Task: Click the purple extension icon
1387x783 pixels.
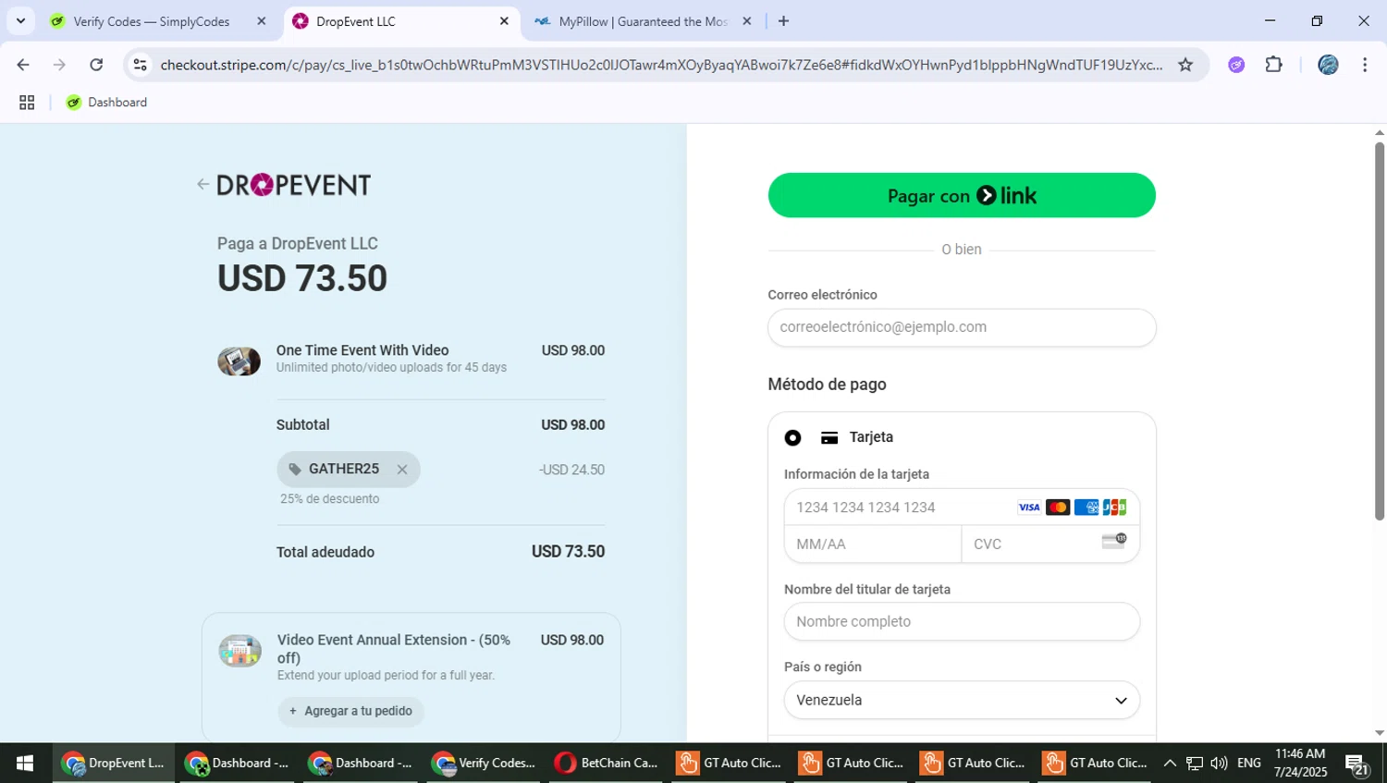Action: pos(1236,65)
